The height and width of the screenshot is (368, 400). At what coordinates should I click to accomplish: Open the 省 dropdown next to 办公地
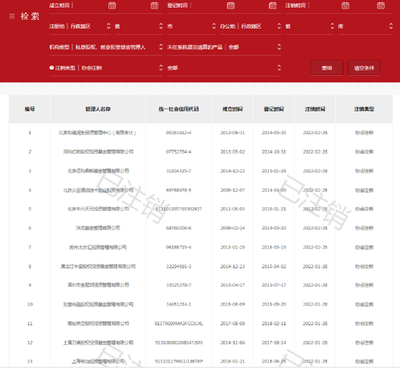click(310, 26)
